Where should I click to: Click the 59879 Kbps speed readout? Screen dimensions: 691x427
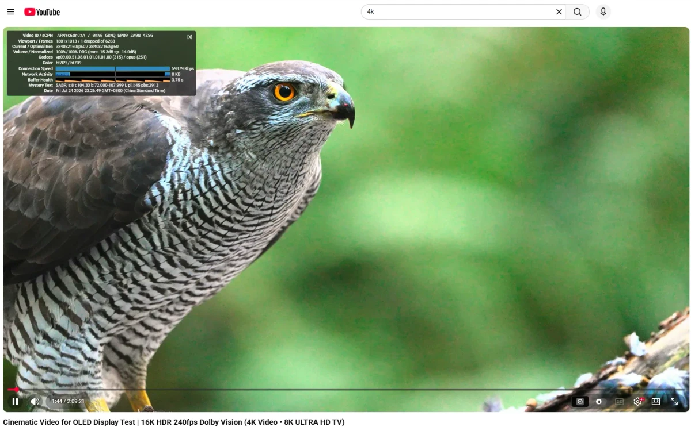coord(183,68)
